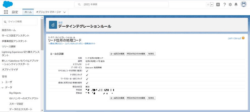Click the sidebar vertical scrollbar thumb
Viewport: 250px width, 112px height.
click(x=42, y=34)
